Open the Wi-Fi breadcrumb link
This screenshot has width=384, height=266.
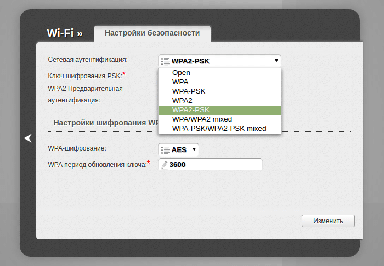click(65, 33)
